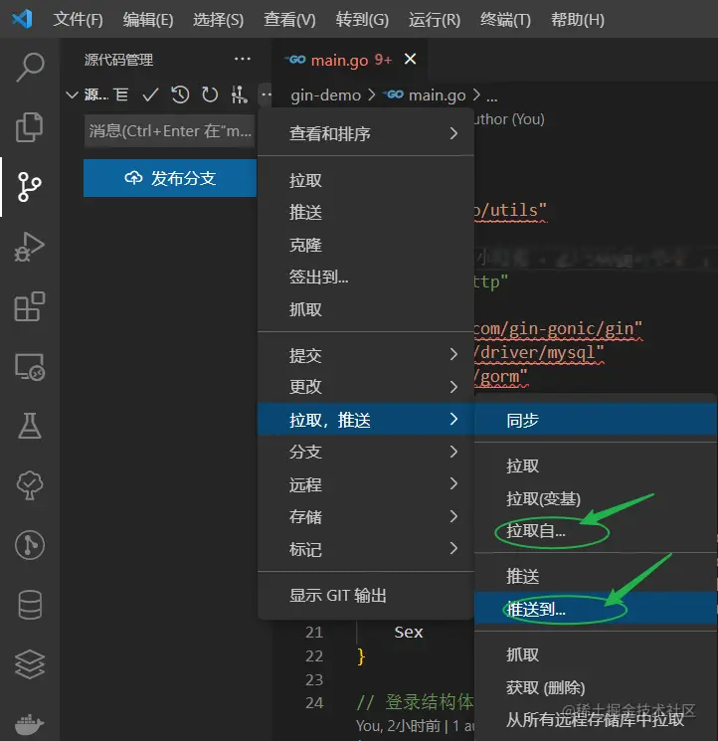Click the commit message input field
Viewport: 718px width, 741px height.
pyautogui.click(x=170, y=131)
